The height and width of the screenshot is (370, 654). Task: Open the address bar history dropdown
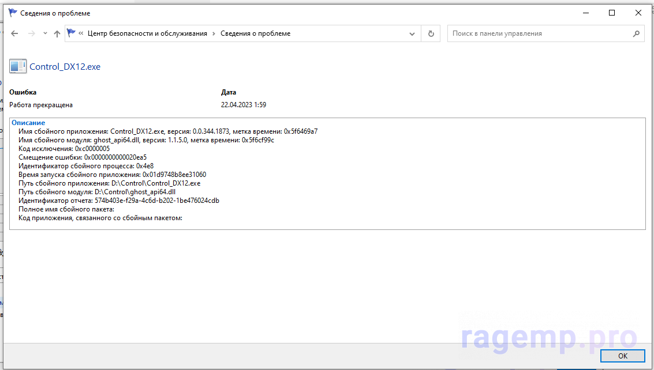412,34
